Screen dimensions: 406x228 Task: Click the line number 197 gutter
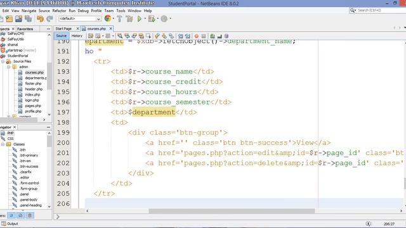63,112
